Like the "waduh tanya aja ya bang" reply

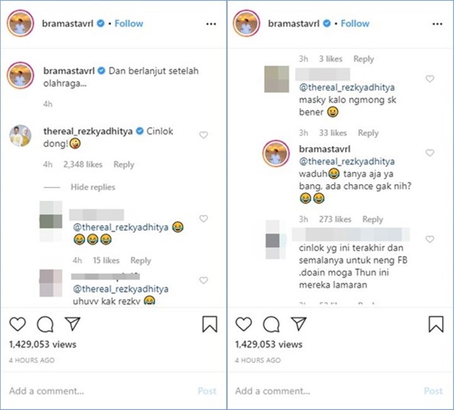[430, 153]
